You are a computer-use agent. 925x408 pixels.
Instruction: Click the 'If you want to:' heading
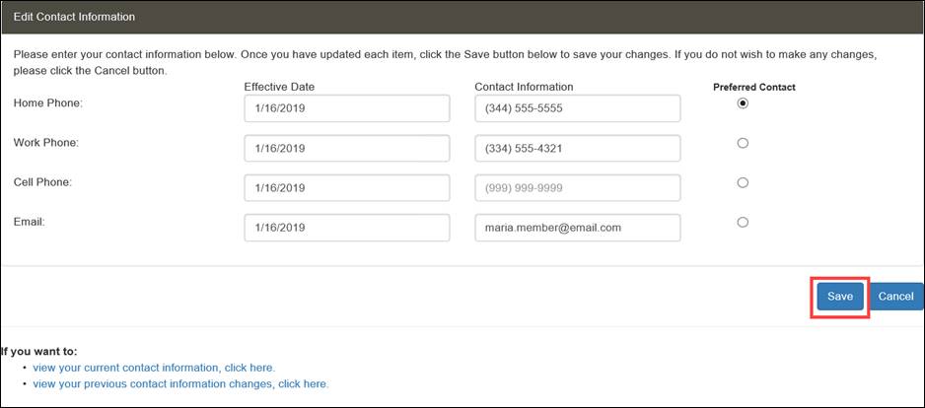38,352
